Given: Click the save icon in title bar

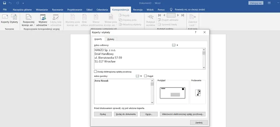Looking at the screenshot, I should [4, 3].
